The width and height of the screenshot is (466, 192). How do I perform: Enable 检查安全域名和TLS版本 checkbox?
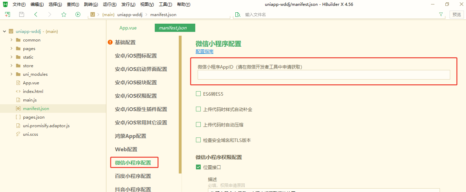(x=198, y=140)
